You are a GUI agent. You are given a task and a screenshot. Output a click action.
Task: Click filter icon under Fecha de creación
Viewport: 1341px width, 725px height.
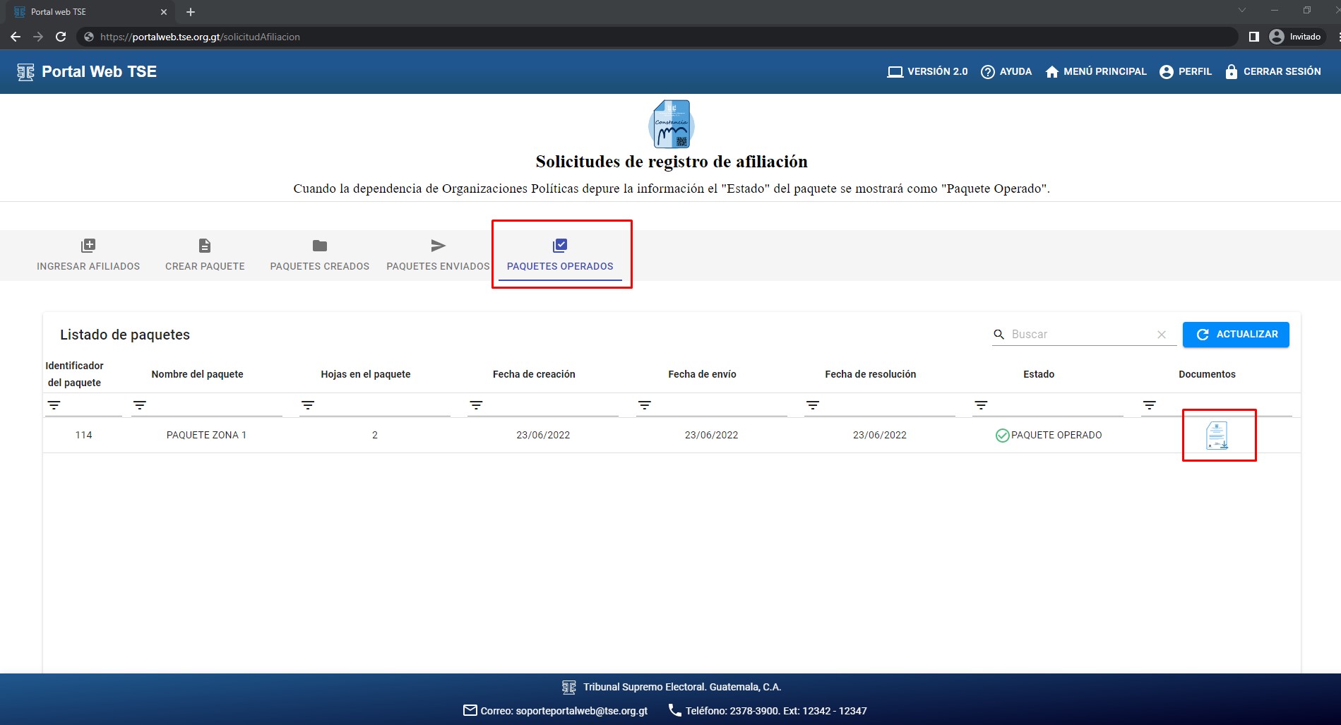pos(476,405)
